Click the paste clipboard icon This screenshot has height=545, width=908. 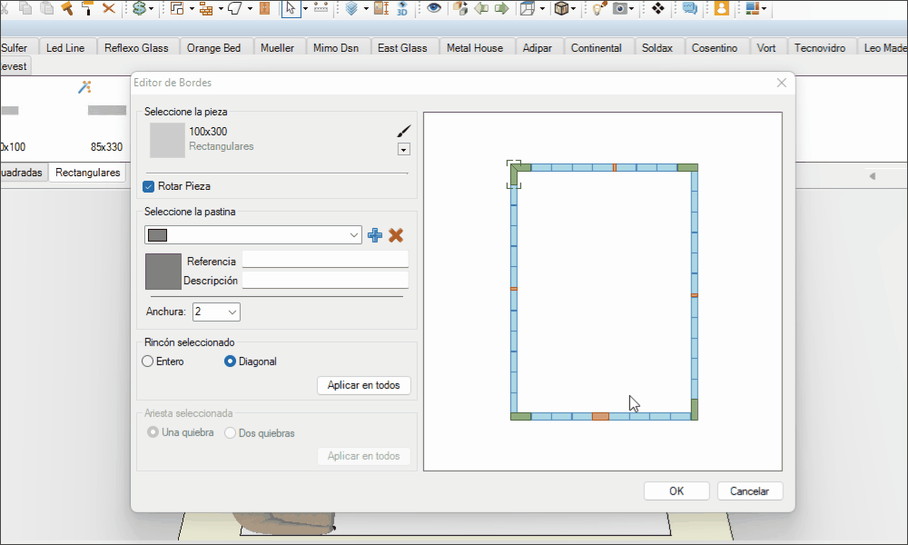[46, 7]
